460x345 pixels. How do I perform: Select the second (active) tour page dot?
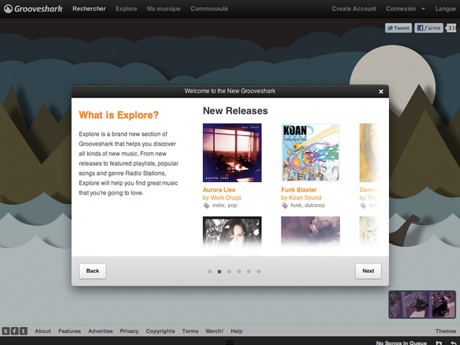[x=220, y=272]
